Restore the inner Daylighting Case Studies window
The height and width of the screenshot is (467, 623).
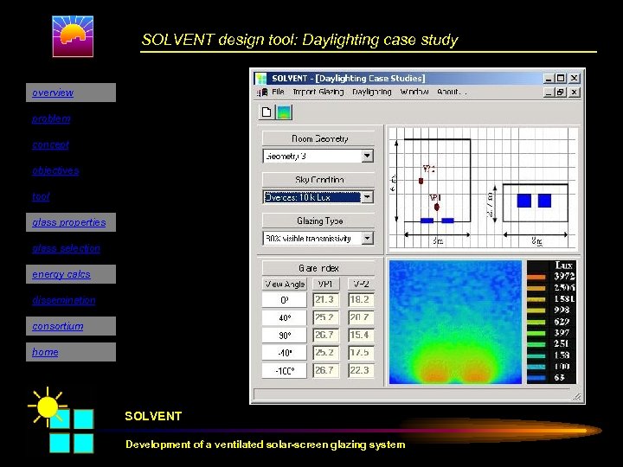pyautogui.click(x=561, y=93)
